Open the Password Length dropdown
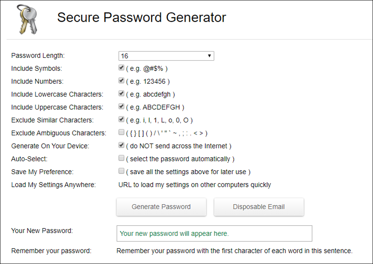This screenshot has width=373, height=264. tap(166, 56)
